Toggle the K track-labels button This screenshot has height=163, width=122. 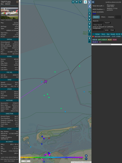point(89,20)
